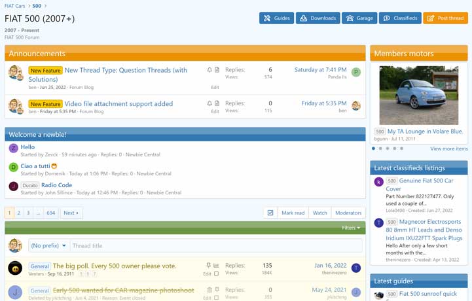
Task: Click article icon on Video file attachment row
Action: click(217, 103)
